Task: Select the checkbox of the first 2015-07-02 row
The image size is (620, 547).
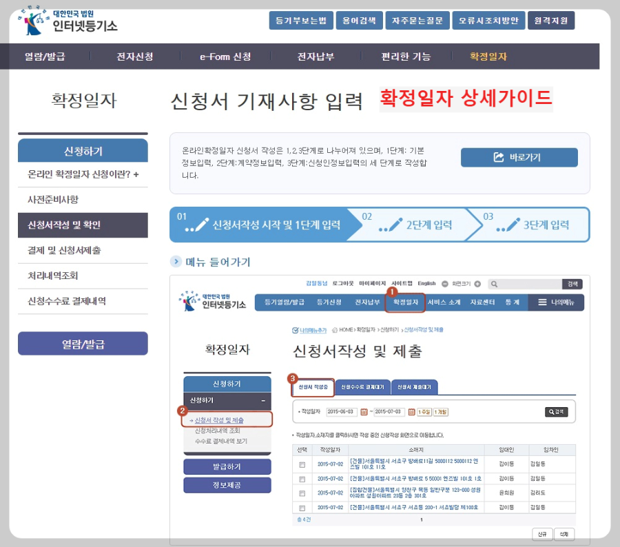Action: tap(302, 464)
